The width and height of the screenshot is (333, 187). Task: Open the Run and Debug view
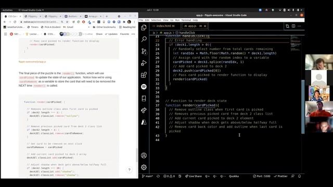(144, 63)
